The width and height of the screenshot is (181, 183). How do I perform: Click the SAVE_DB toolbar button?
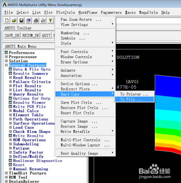point(12,36)
